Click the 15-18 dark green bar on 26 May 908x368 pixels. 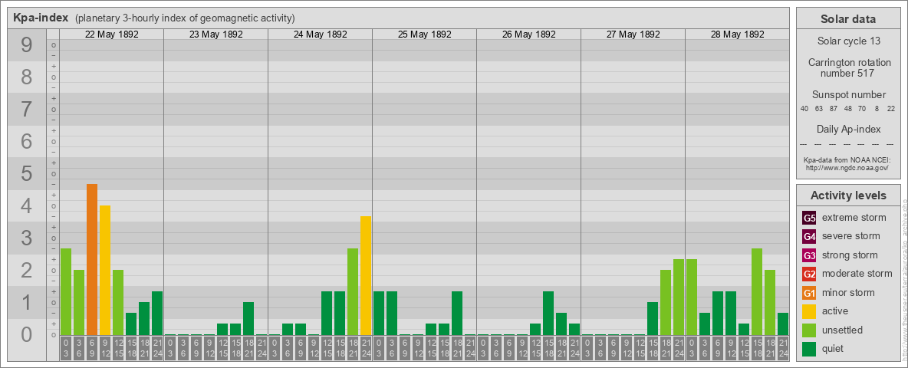pos(548,313)
